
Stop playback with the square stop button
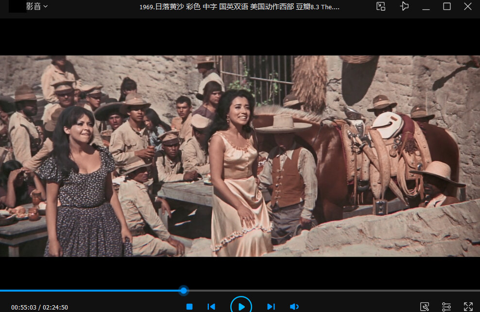(189, 307)
